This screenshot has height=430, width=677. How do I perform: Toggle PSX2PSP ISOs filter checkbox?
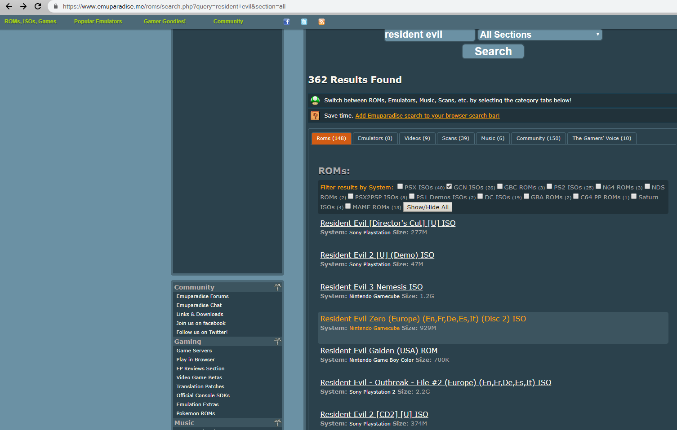click(x=351, y=196)
